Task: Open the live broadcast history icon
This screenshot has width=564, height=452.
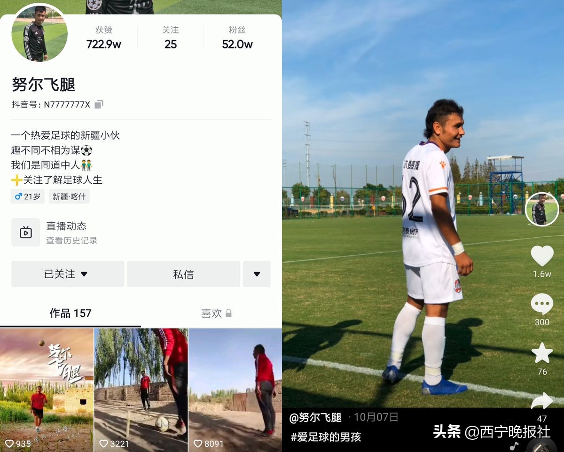Action: click(x=26, y=232)
